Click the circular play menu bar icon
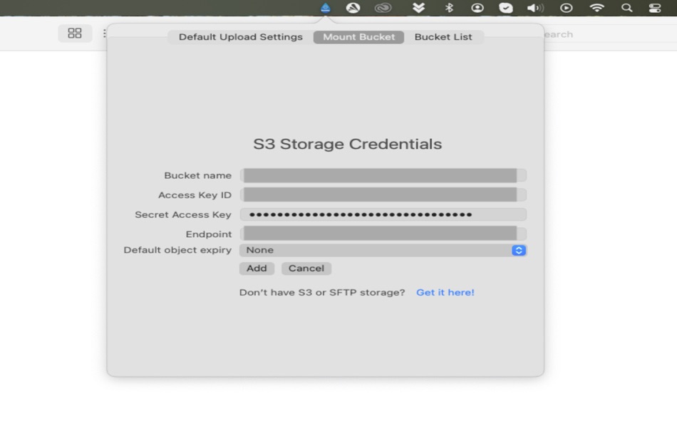This screenshot has width=677, height=423. click(x=566, y=9)
